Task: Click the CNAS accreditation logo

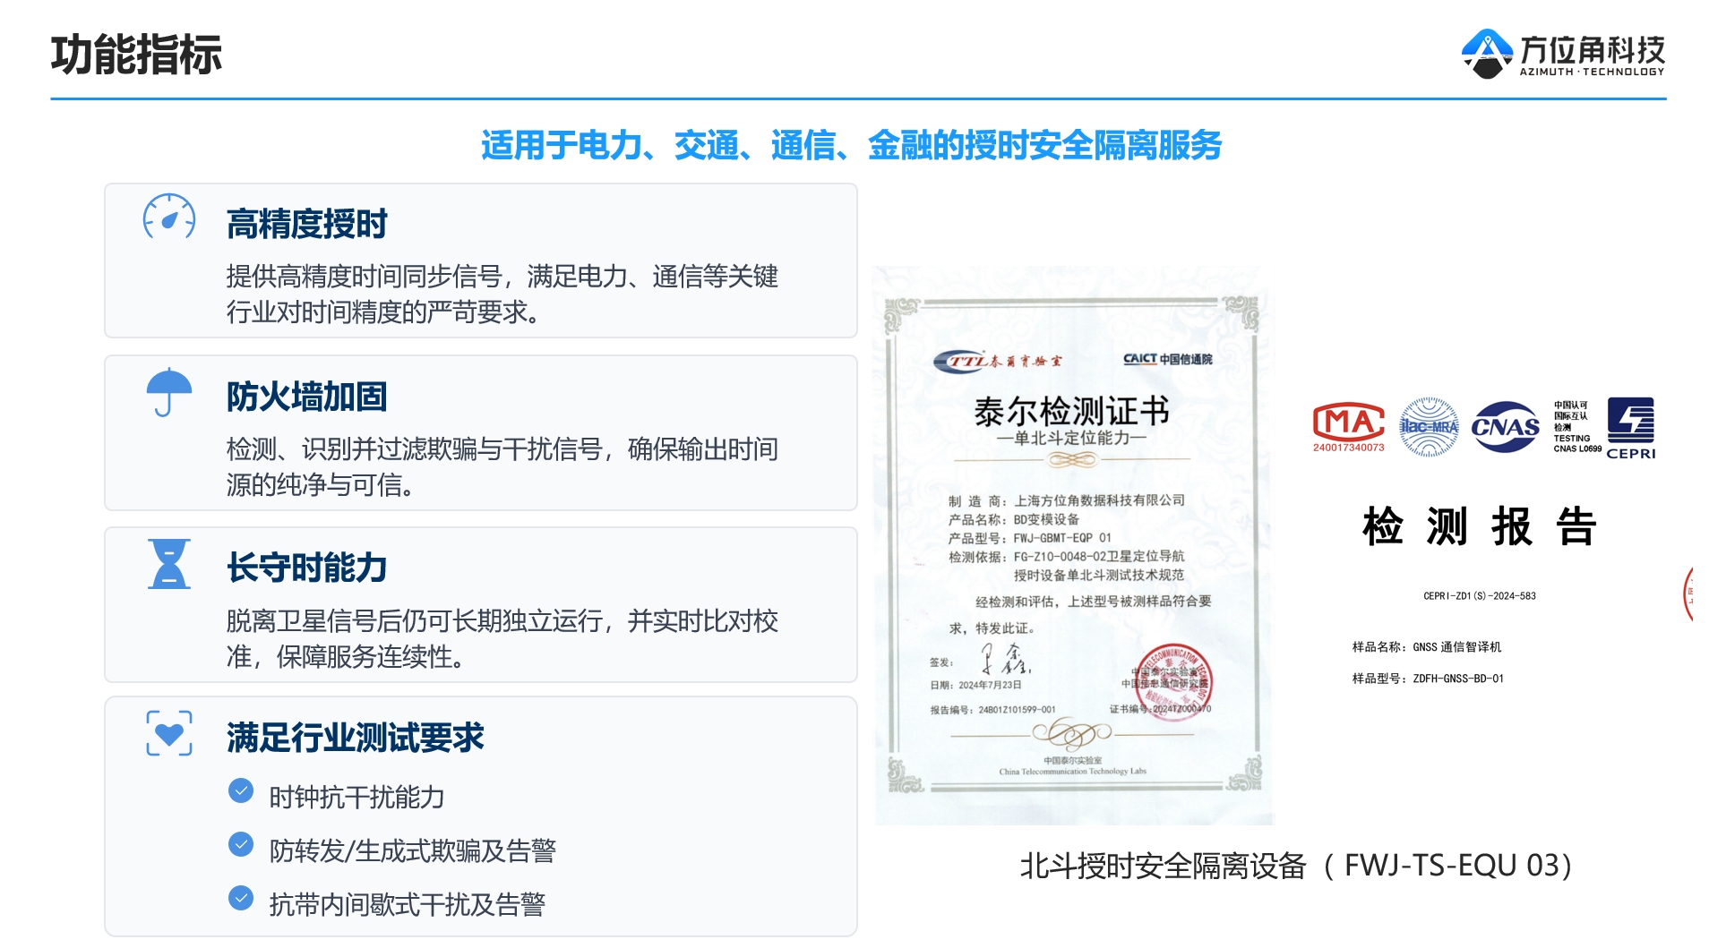Action: [1505, 427]
